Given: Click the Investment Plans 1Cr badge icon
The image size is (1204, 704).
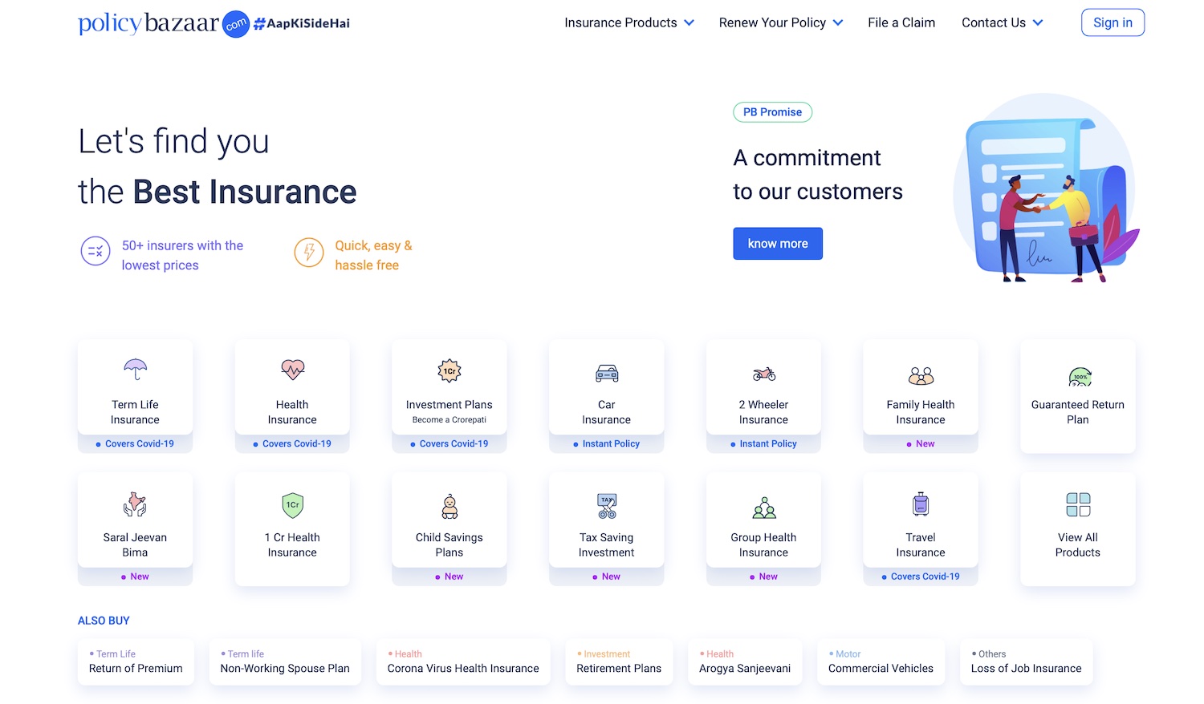Looking at the screenshot, I should [449, 371].
